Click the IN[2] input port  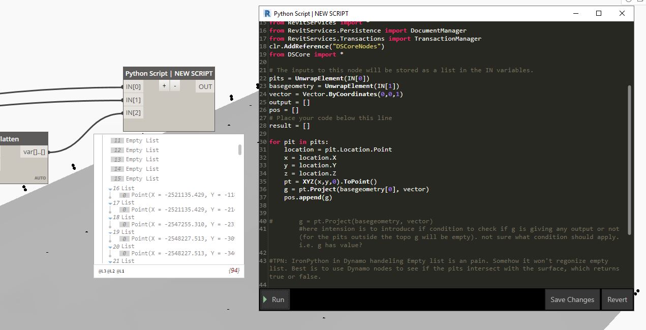pyautogui.click(x=134, y=113)
